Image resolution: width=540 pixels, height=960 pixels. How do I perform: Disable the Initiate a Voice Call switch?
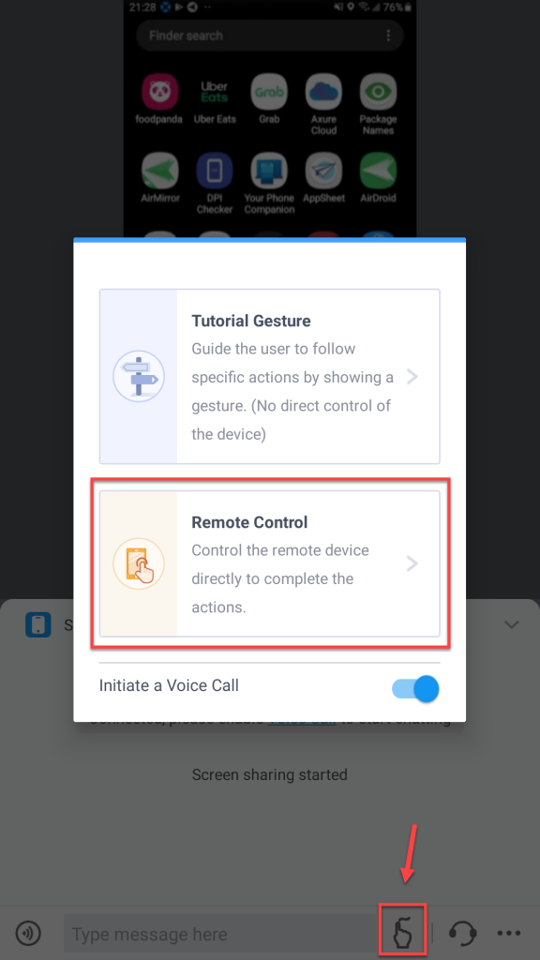click(415, 689)
